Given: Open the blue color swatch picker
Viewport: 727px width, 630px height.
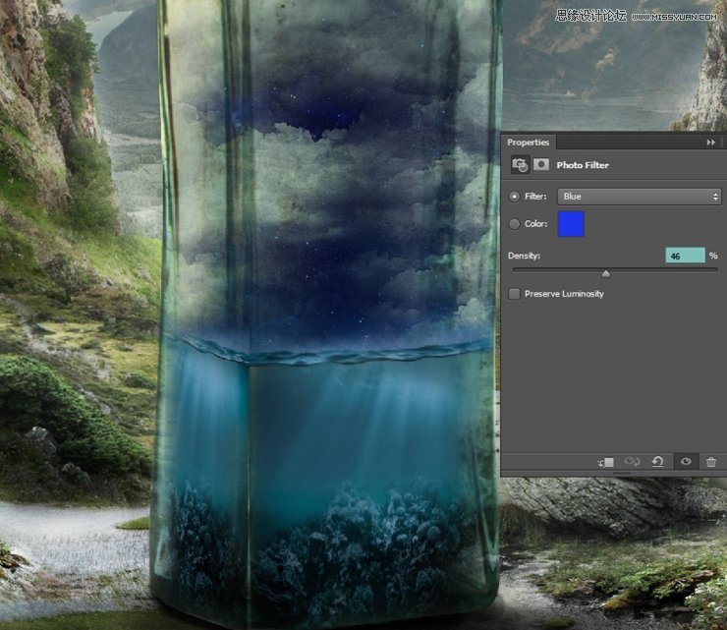Looking at the screenshot, I should pyautogui.click(x=570, y=224).
